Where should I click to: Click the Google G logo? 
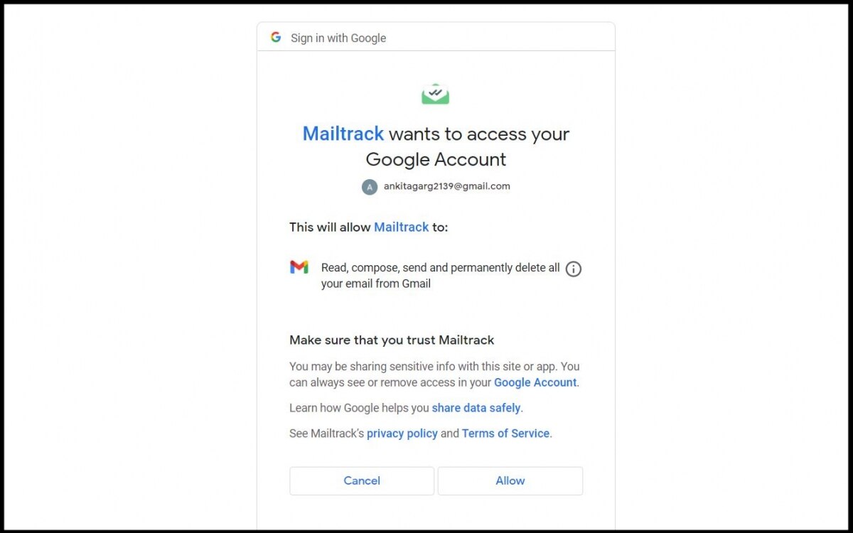click(x=276, y=38)
